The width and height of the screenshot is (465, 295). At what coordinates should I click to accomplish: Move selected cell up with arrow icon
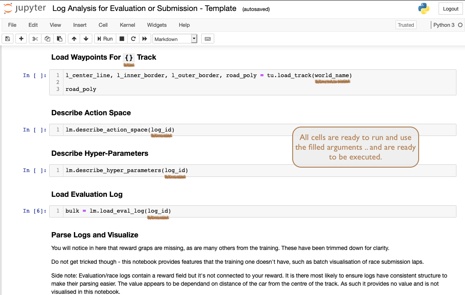(x=74, y=38)
